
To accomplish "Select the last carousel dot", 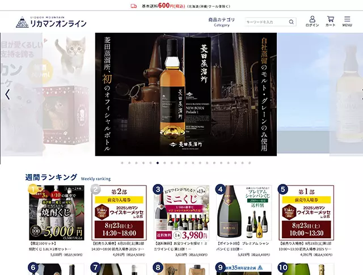I will coord(250,163).
